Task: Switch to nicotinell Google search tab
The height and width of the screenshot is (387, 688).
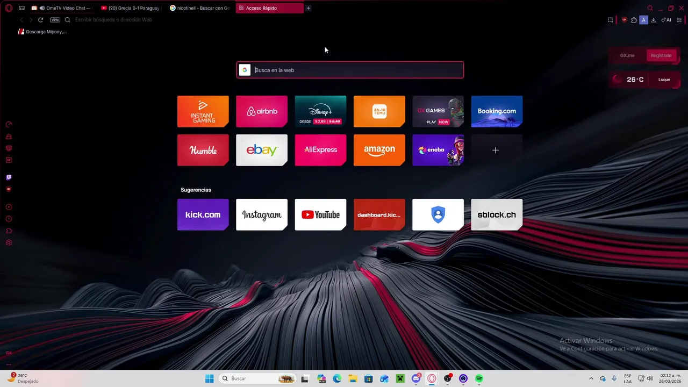Action: point(200,8)
